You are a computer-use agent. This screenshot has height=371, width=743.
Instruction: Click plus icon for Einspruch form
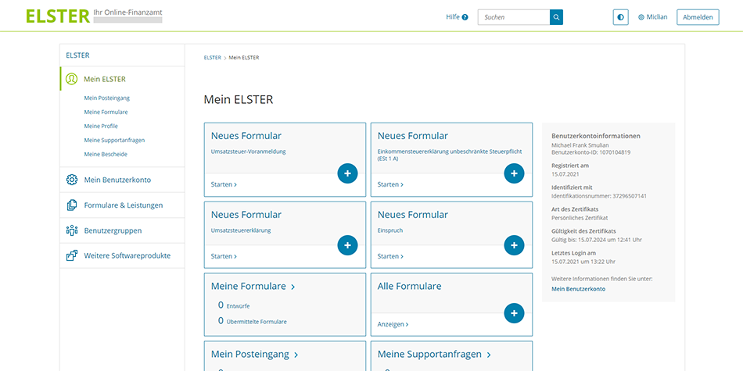(514, 245)
